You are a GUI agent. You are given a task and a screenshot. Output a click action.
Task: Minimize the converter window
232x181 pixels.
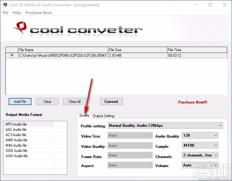coord(196,5)
